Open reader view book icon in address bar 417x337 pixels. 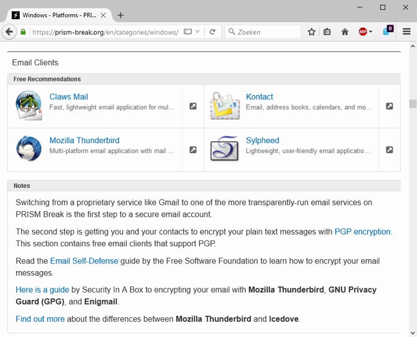coord(187,32)
